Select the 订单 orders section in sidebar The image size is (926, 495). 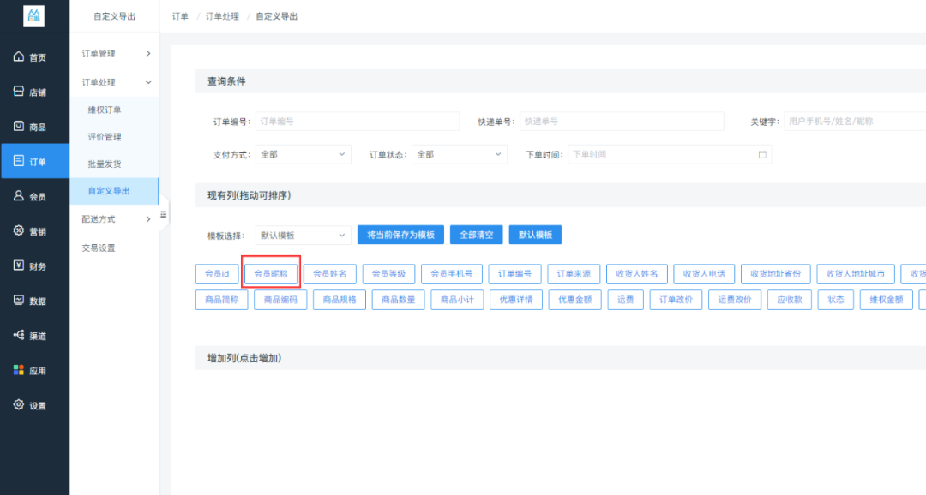pos(34,161)
